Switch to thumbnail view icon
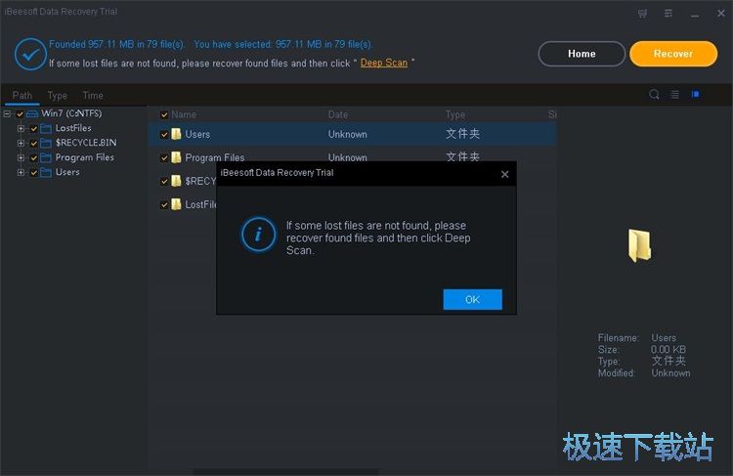733x476 pixels. [x=695, y=95]
